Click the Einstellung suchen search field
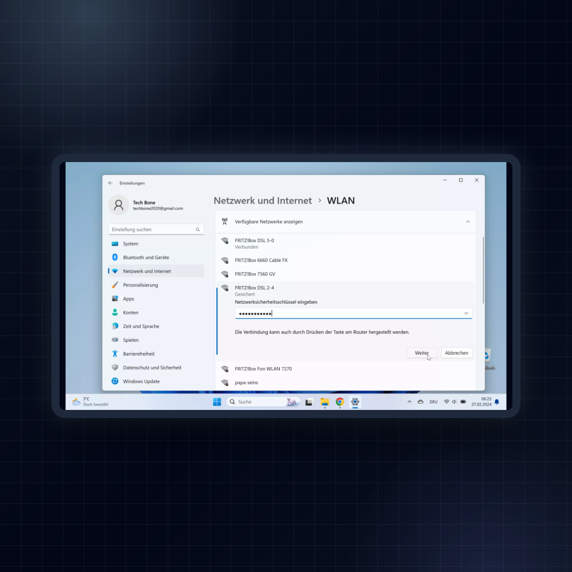572x572 pixels. tap(156, 230)
